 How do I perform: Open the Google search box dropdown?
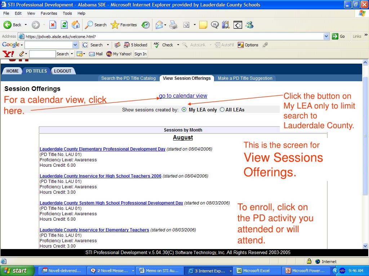click(x=75, y=45)
